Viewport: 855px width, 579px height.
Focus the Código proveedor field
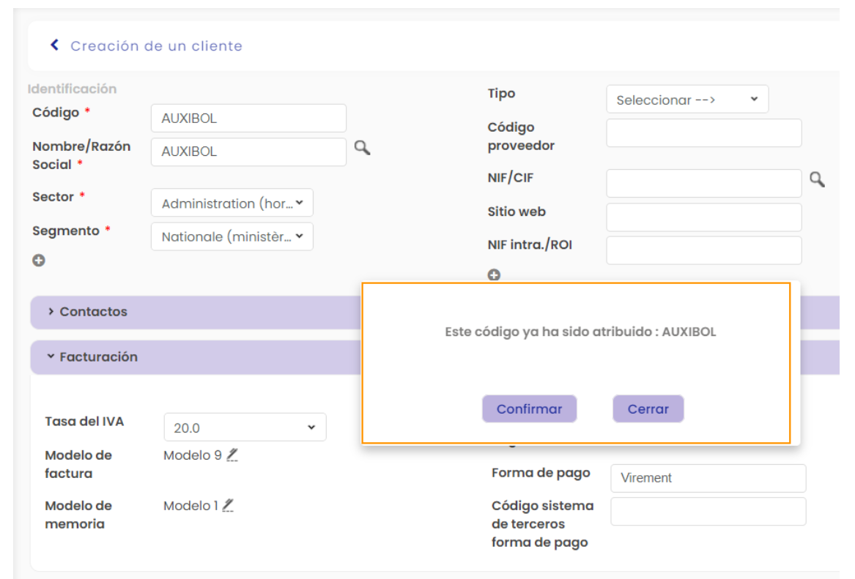[x=703, y=133]
